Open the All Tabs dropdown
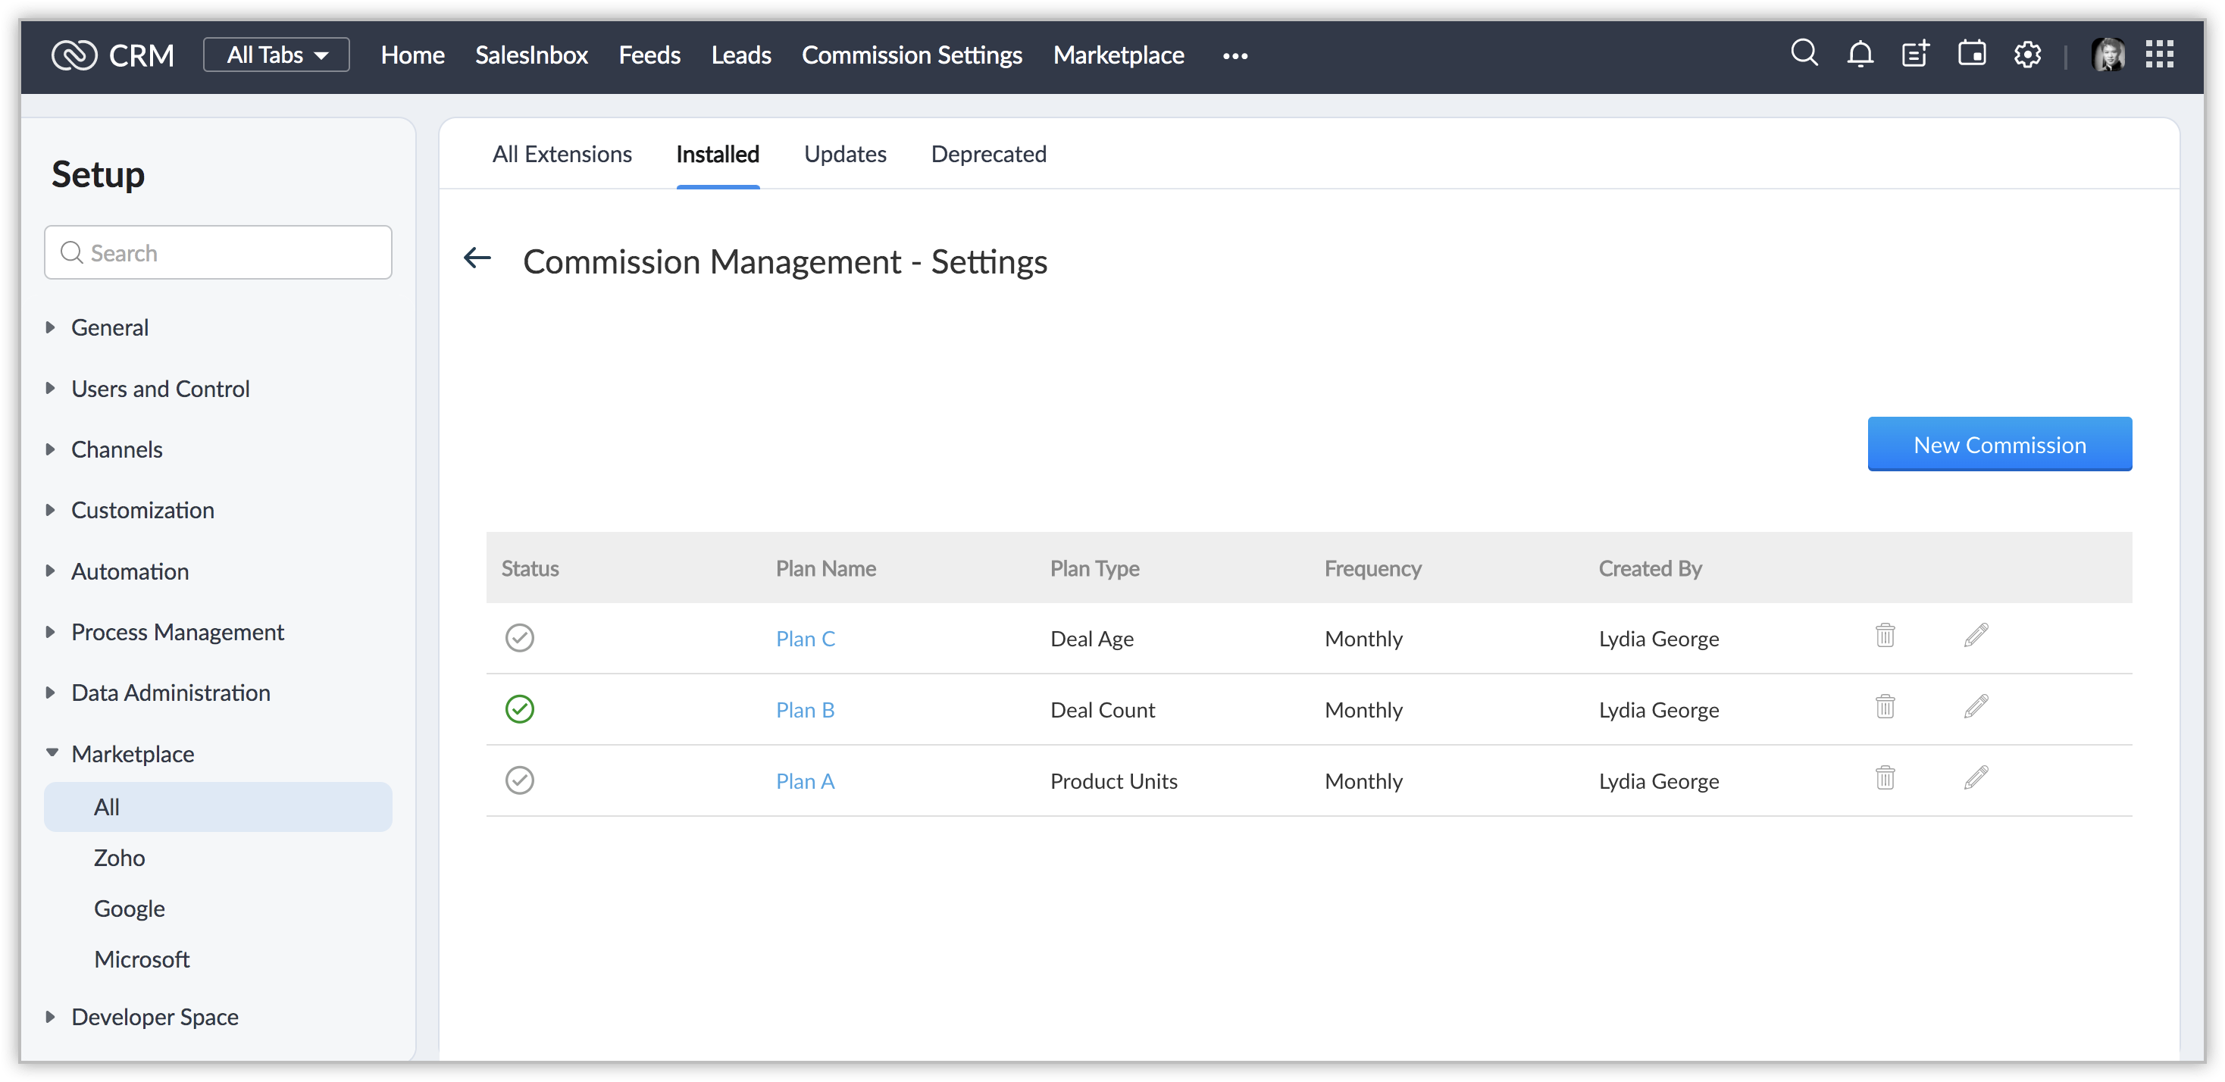 pyautogui.click(x=277, y=55)
